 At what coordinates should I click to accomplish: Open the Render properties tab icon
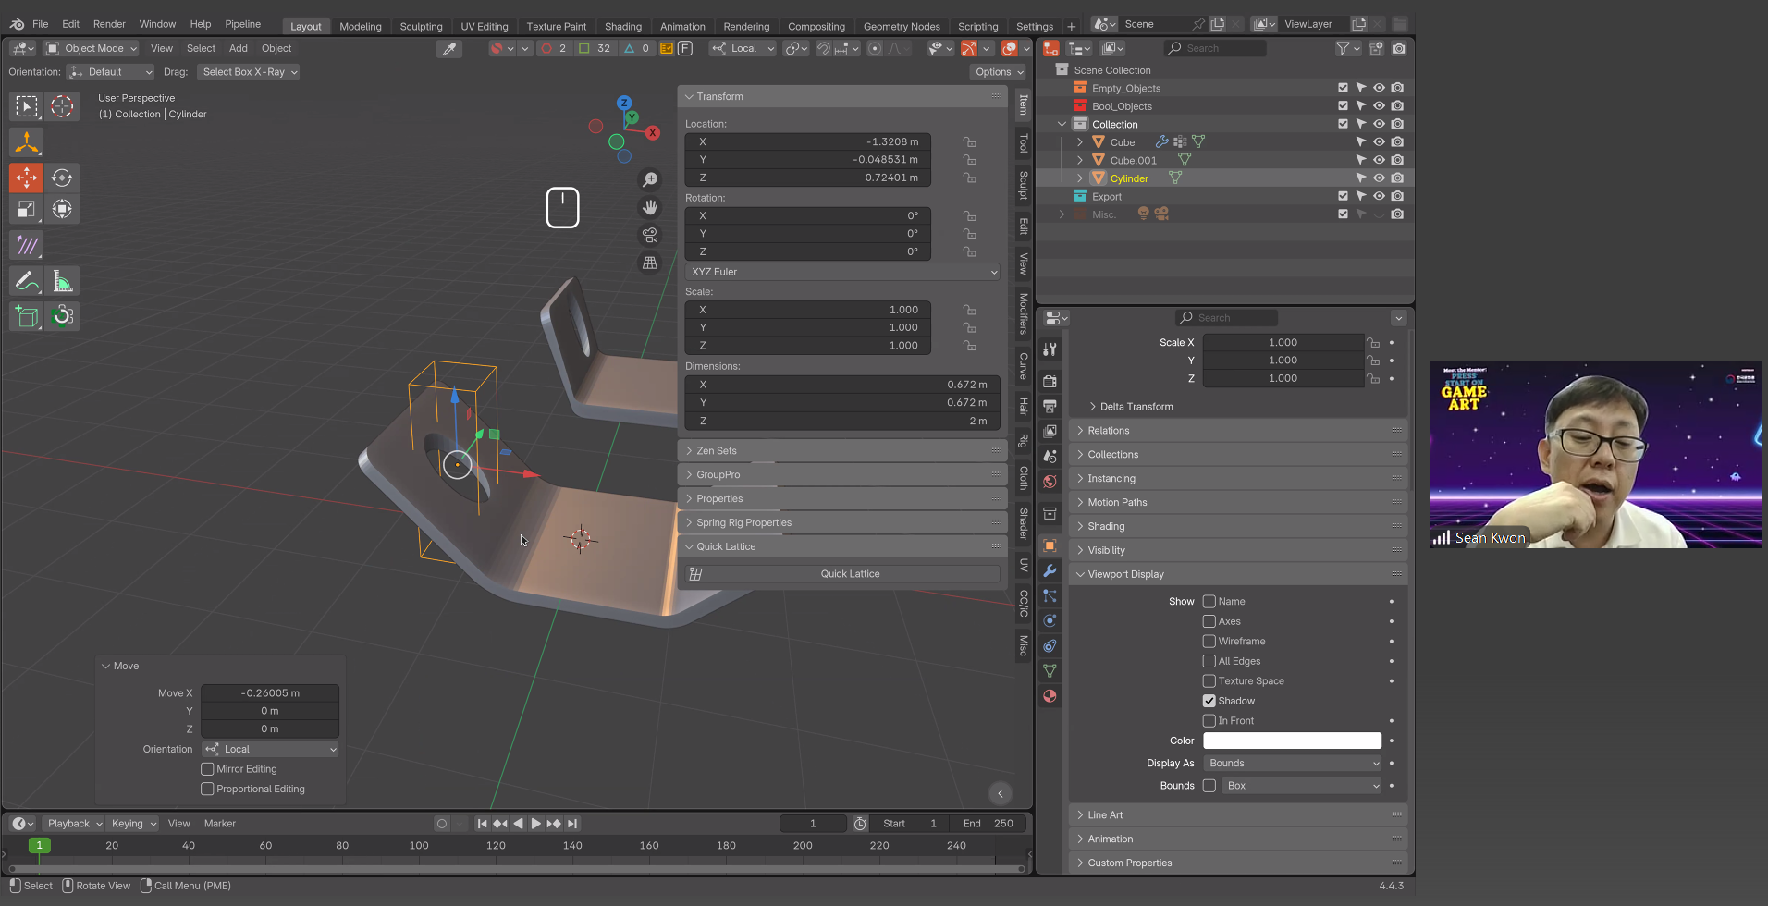pos(1050,381)
